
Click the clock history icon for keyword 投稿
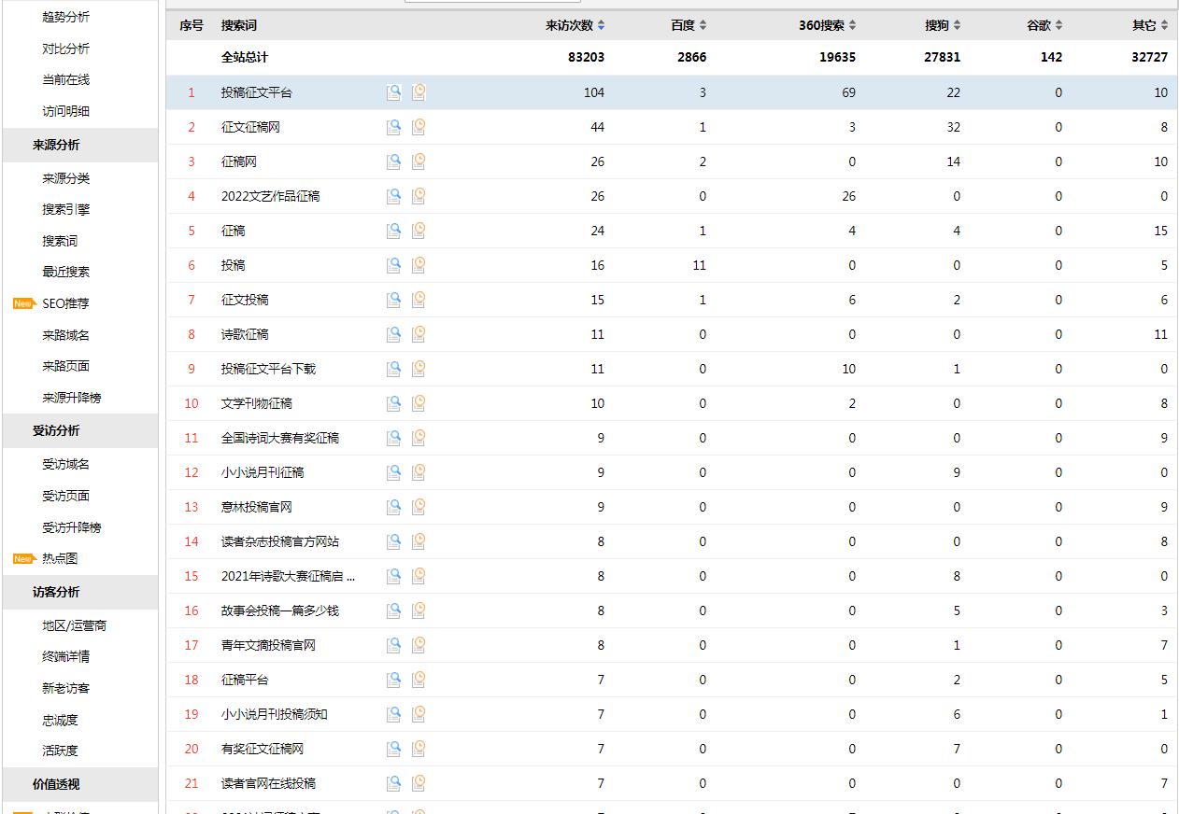[418, 265]
